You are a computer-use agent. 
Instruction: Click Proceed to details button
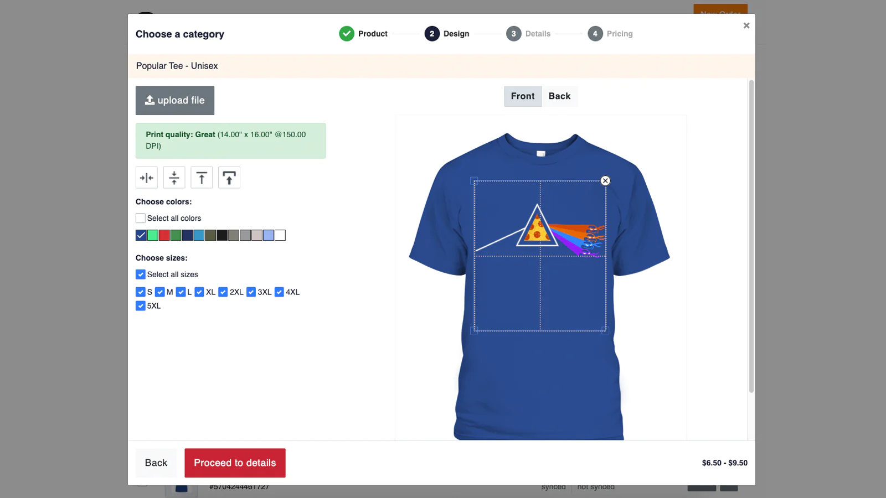[235, 463]
